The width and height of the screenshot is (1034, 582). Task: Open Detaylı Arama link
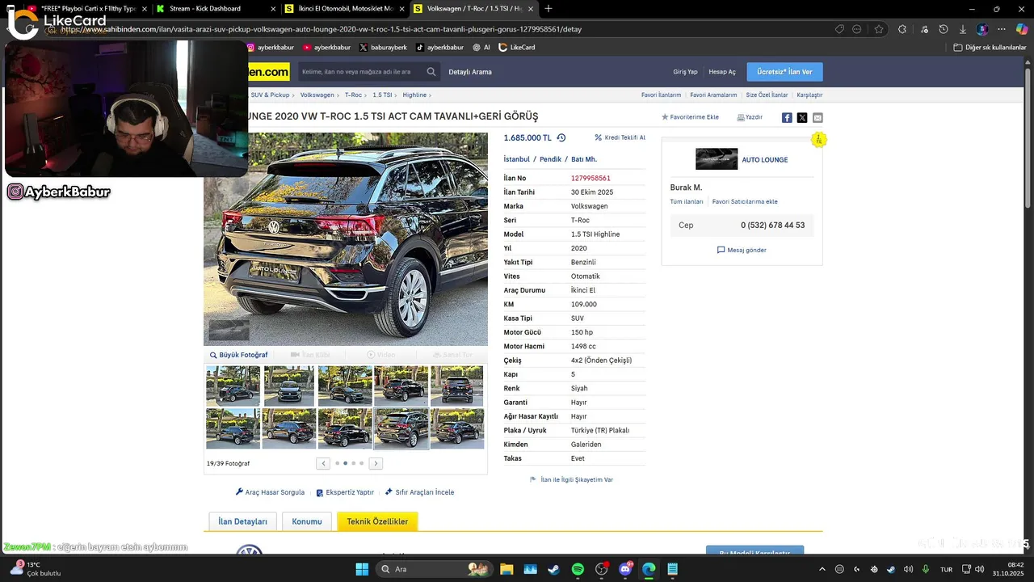coord(470,72)
